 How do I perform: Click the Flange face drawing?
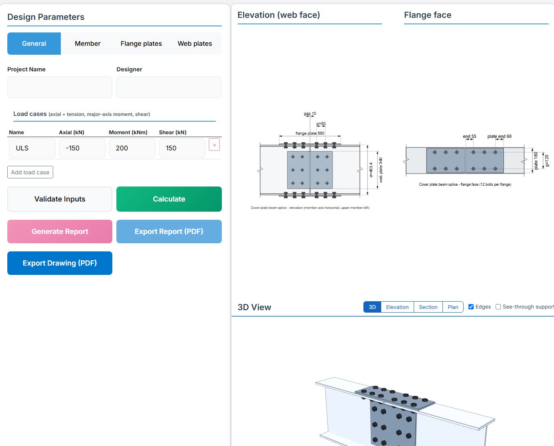coord(477,160)
